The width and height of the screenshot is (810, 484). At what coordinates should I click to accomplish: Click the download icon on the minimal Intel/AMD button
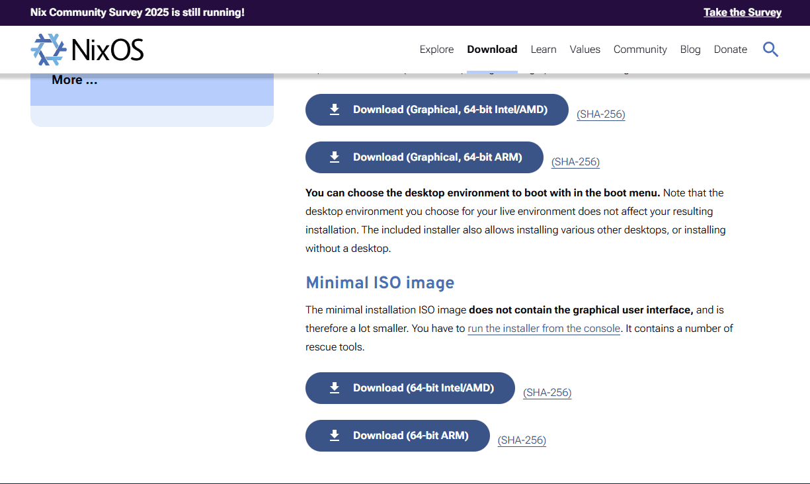(x=334, y=387)
